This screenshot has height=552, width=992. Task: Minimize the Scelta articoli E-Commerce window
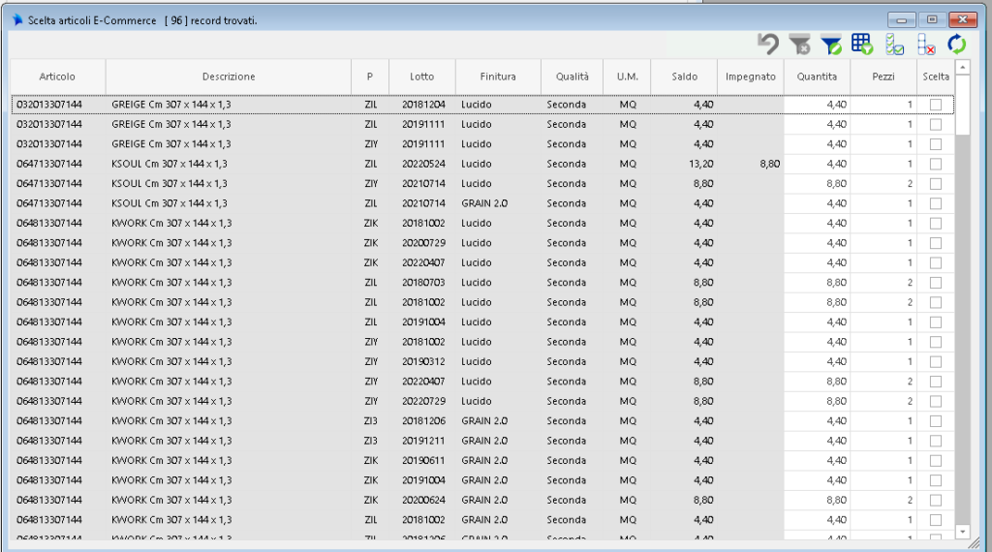(901, 20)
